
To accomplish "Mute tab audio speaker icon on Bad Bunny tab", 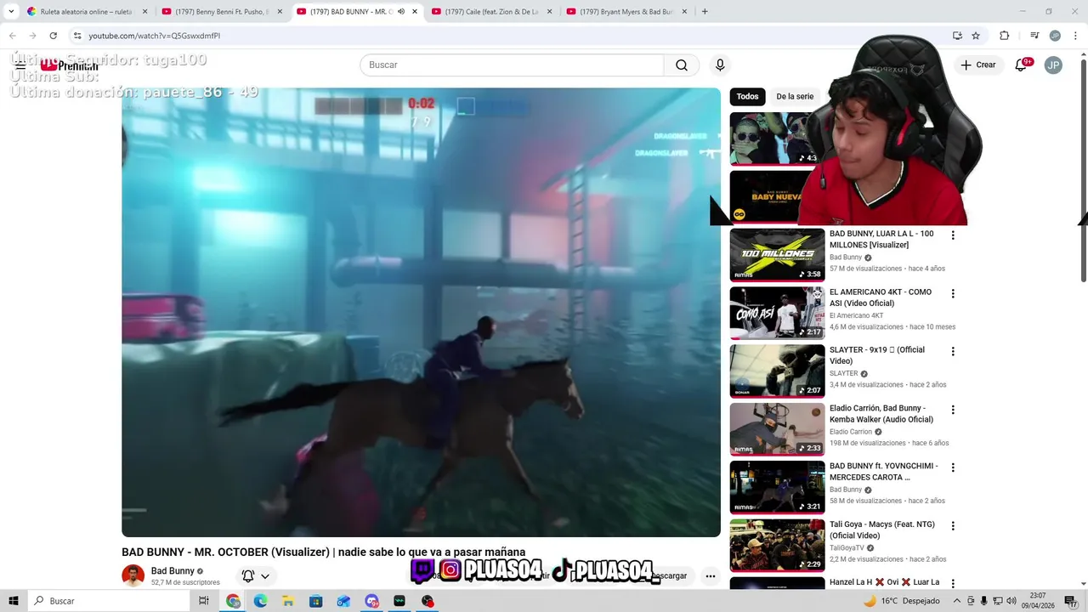I will pos(401,11).
